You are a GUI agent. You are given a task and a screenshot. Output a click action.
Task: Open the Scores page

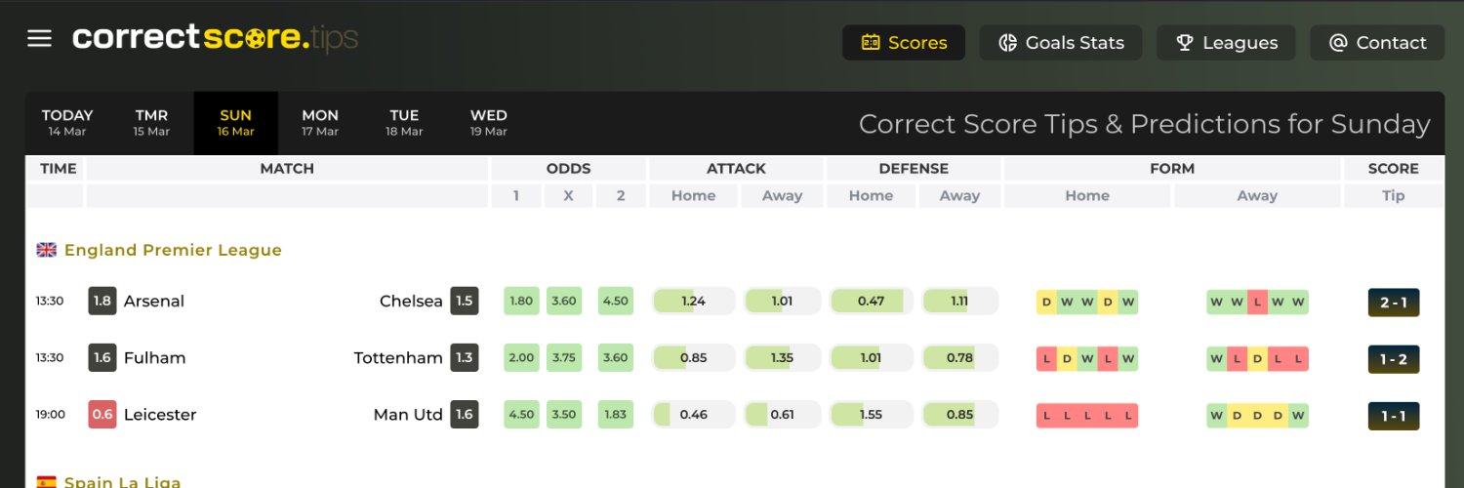pos(904,43)
